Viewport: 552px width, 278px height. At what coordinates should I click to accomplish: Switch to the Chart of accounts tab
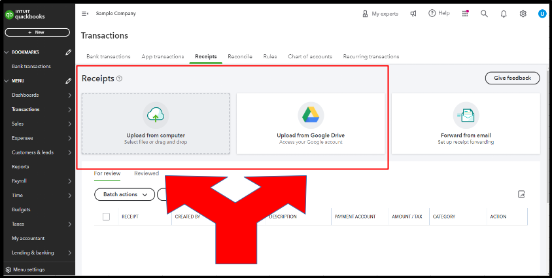click(x=310, y=57)
